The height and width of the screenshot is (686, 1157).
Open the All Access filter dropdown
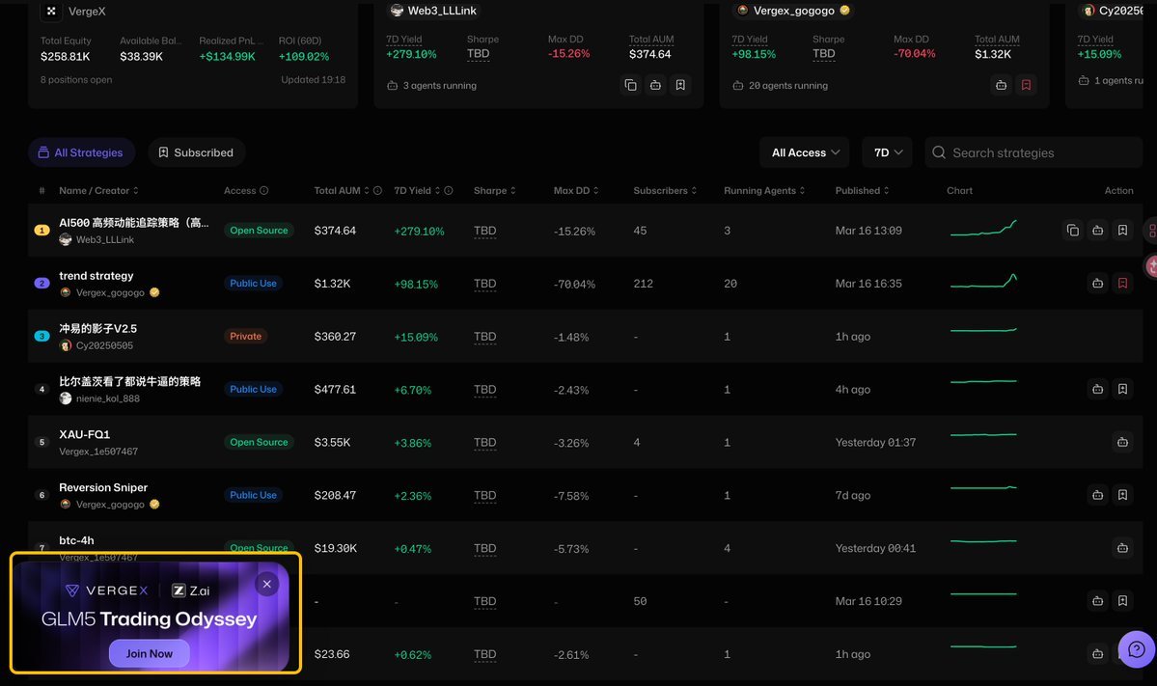point(805,152)
